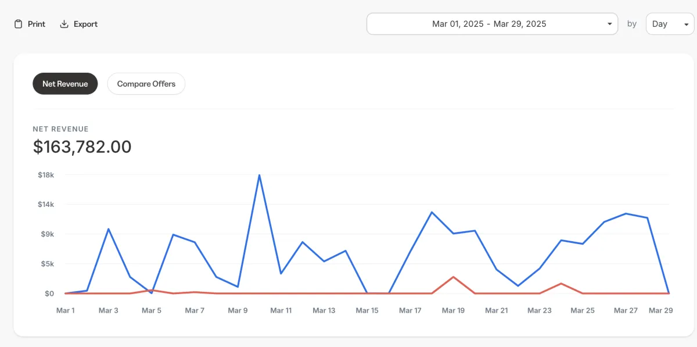
Task: Click the $163,782.00 net revenue total
Action: (x=82, y=147)
